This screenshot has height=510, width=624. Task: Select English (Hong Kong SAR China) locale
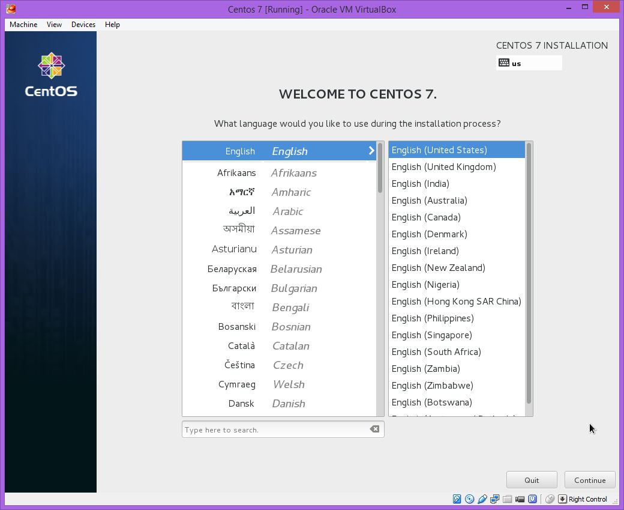pyautogui.click(x=457, y=301)
